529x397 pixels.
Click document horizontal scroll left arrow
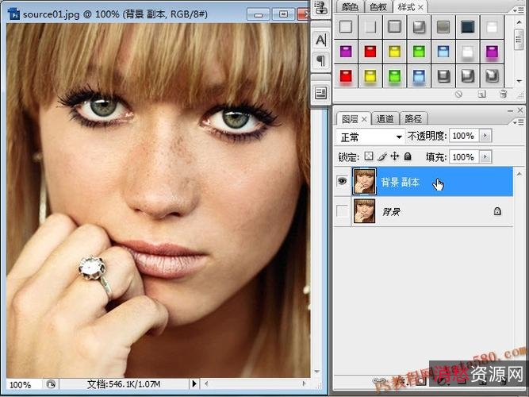point(206,384)
